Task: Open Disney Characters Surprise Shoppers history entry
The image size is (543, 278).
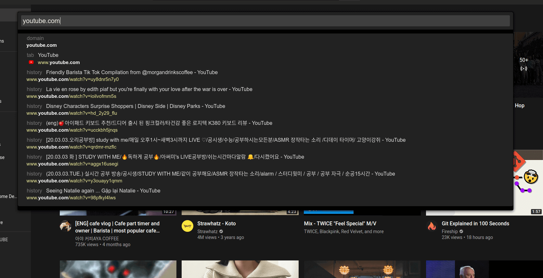Action: [x=136, y=106]
